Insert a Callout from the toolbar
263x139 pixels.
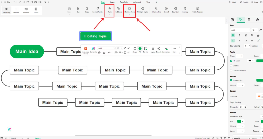coord(166,10)
